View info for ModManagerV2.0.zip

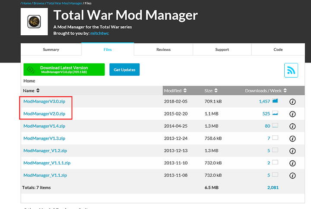point(292,114)
